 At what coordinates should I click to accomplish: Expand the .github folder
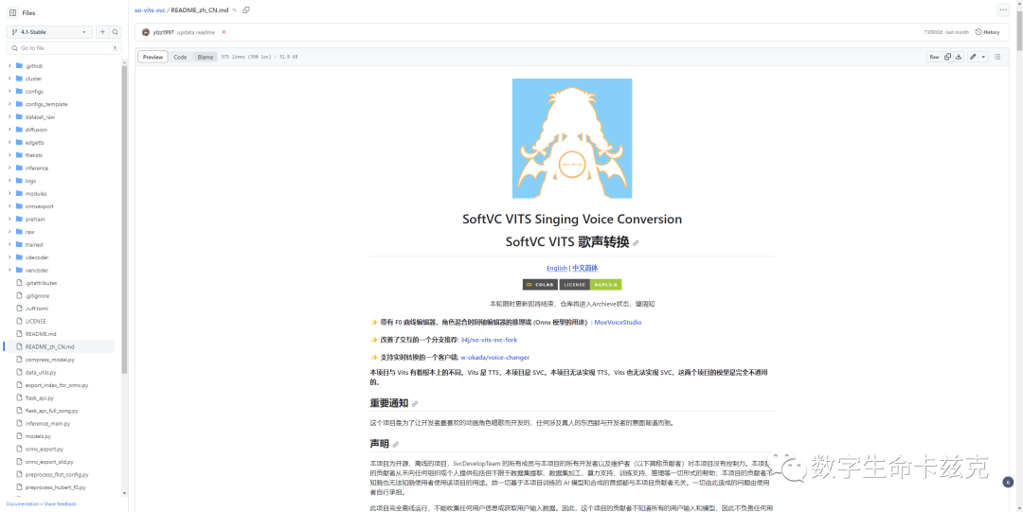(9, 65)
